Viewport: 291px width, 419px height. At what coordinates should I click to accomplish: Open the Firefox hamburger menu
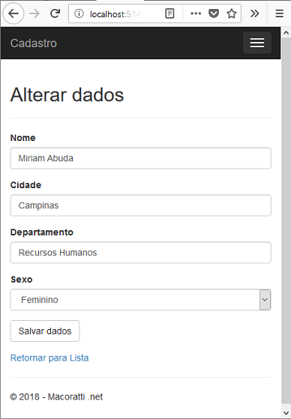280,13
